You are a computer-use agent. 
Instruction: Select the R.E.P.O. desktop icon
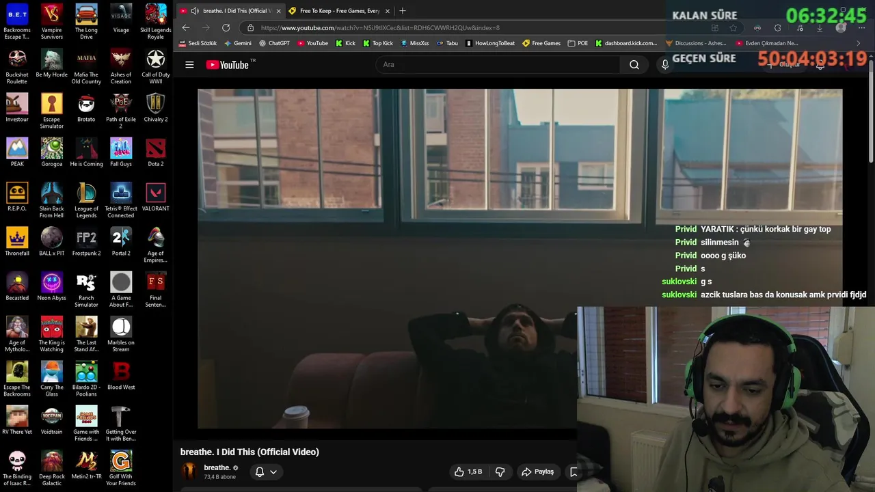click(x=17, y=197)
